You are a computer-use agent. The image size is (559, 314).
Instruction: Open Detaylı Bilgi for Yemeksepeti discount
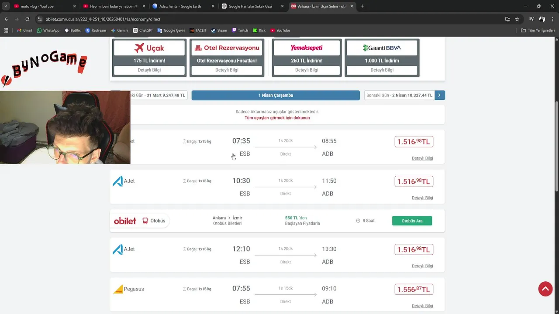tap(307, 70)
